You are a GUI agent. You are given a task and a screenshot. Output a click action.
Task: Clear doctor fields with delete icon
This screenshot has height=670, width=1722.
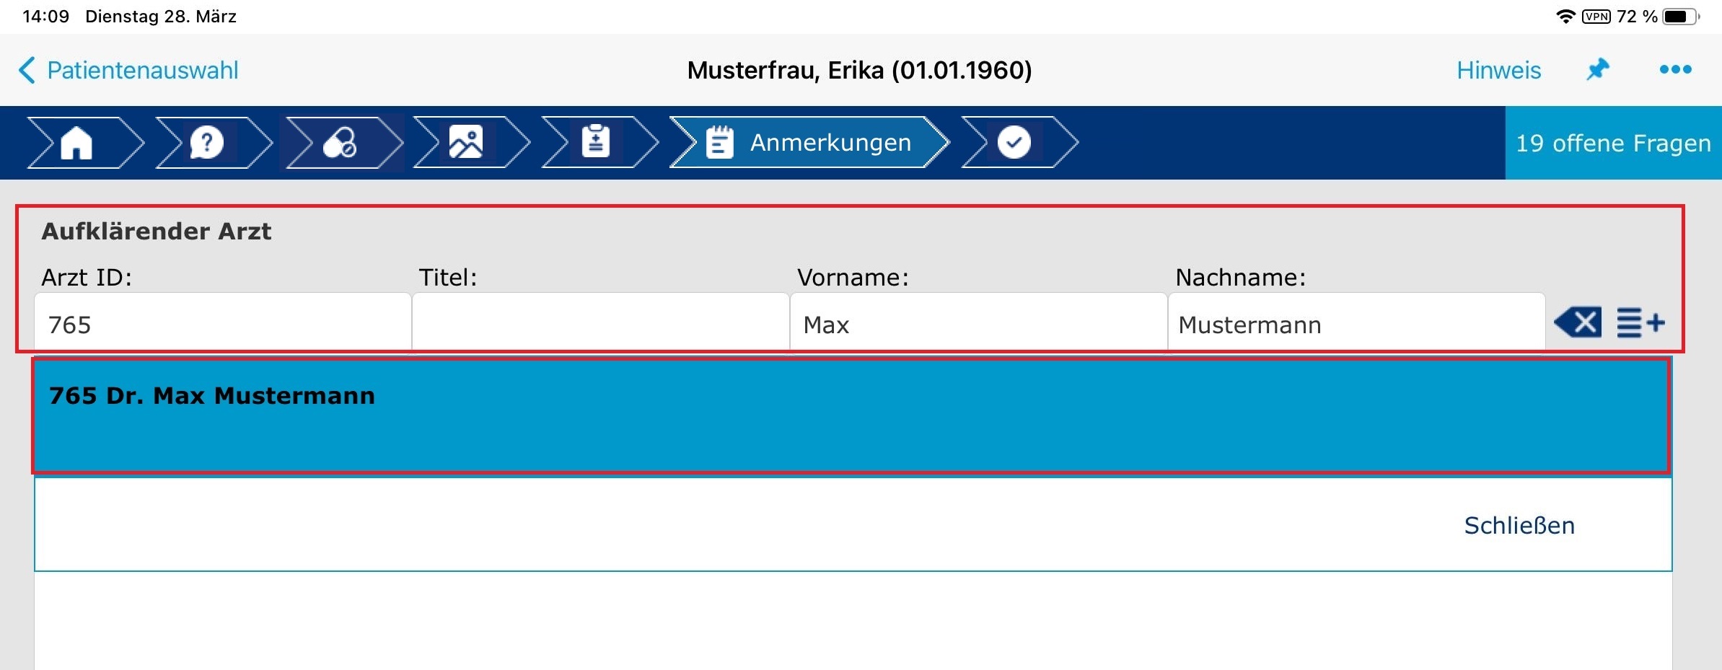click(1578, 322)
